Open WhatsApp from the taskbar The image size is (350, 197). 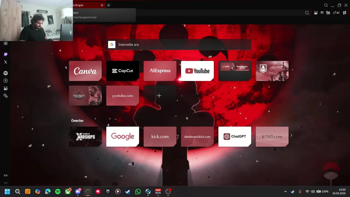click(x=138, y=192)
